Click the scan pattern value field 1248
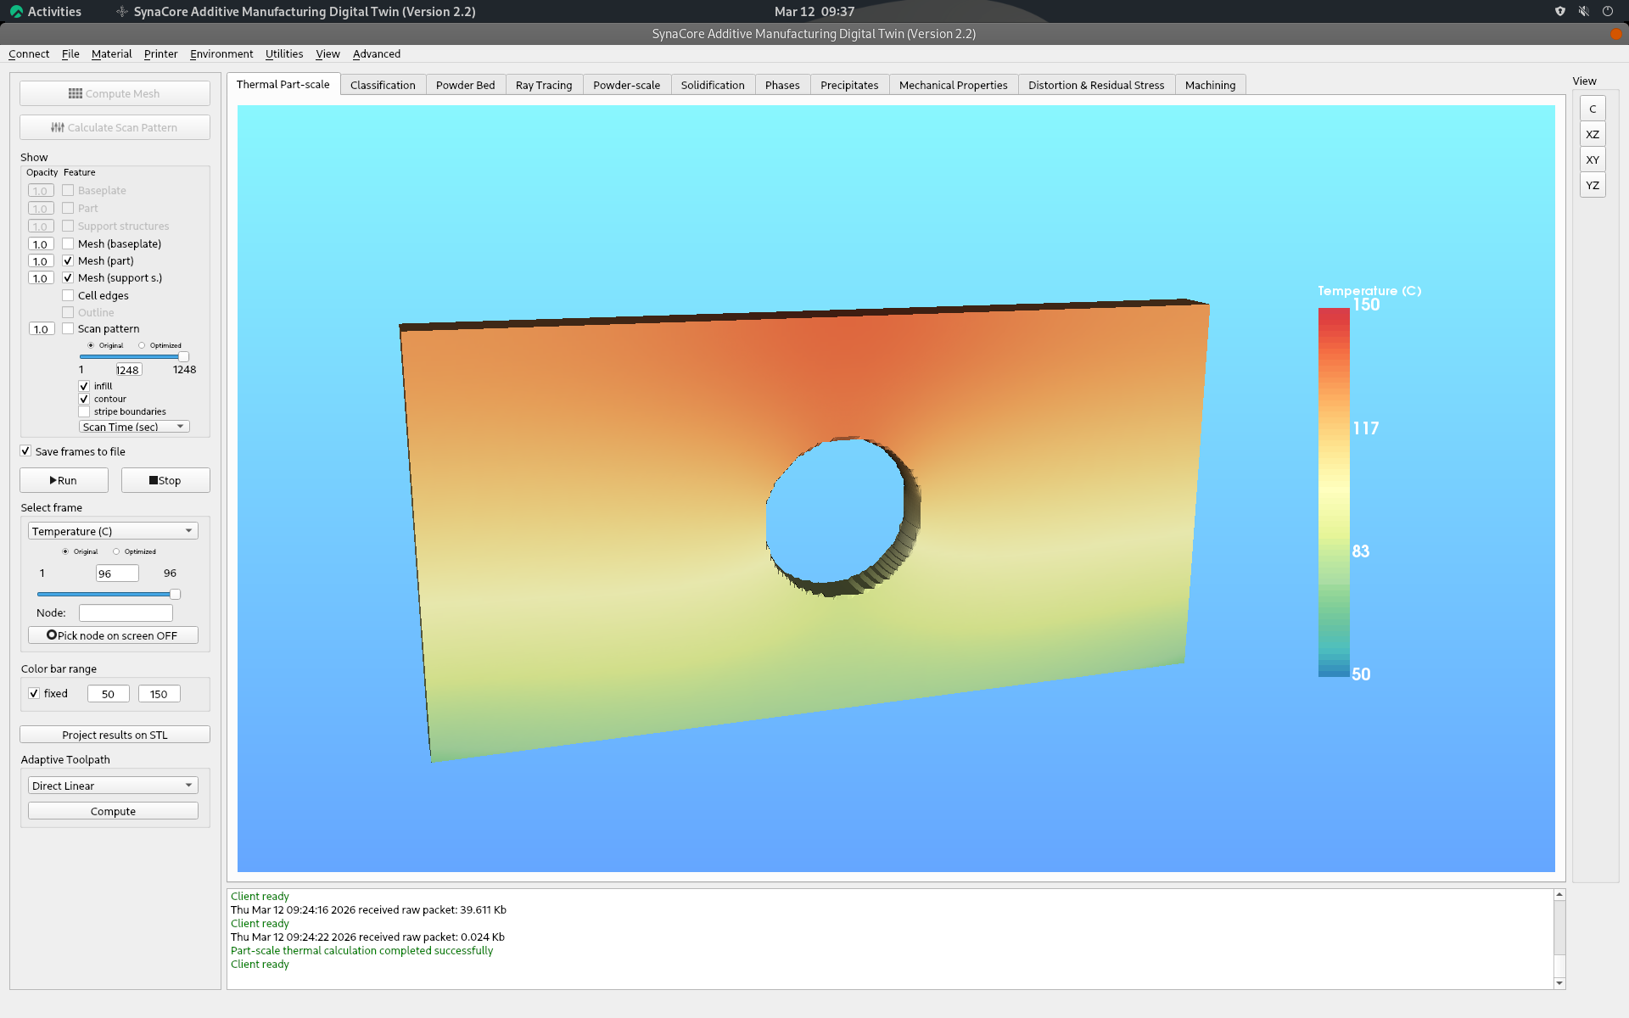 pos(128,370)
